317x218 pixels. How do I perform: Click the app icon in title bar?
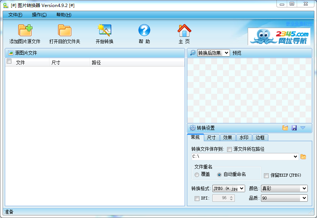click(x=6, y=6)
